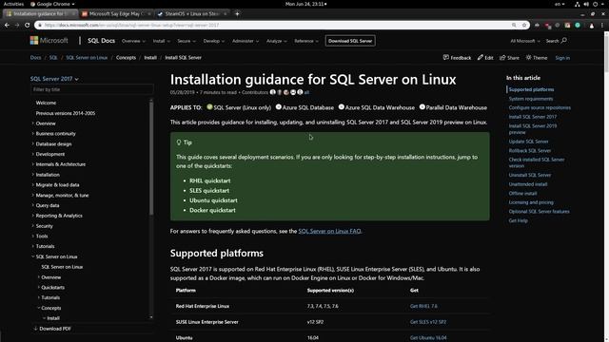Open the clock showing Mon Jun 24
The height and width of the screenshot is (342, 609).
tap(305, 4)
